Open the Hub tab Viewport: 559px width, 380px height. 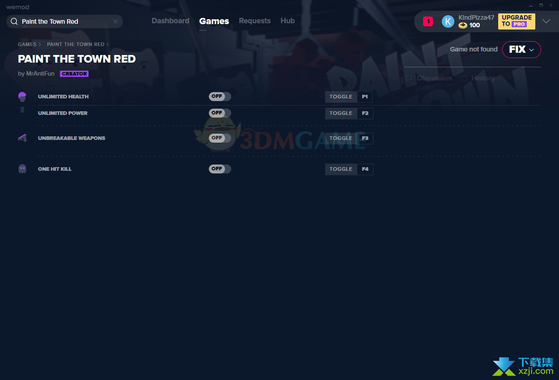click(x=288, y=21)
